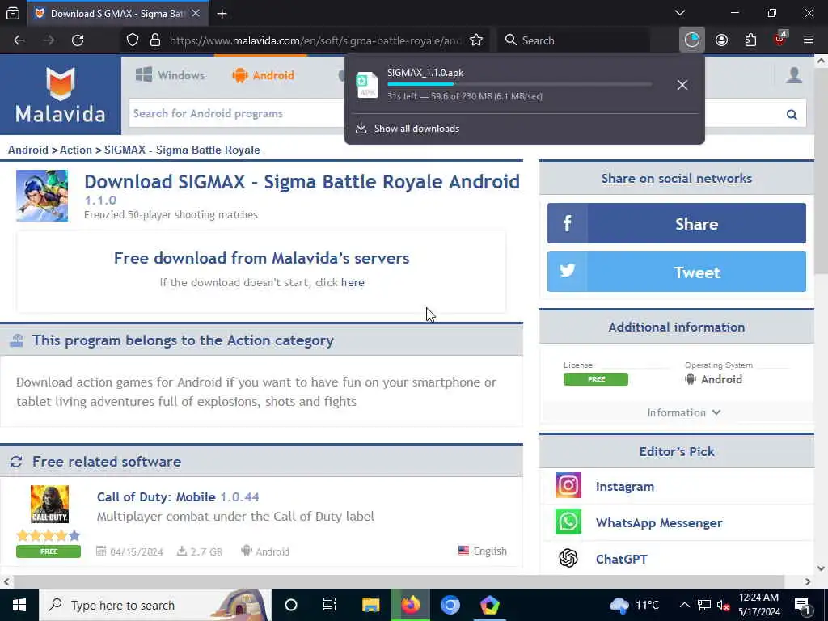Switch to the Windows platform tab
828x621 pixels.
tap(170, 75)
